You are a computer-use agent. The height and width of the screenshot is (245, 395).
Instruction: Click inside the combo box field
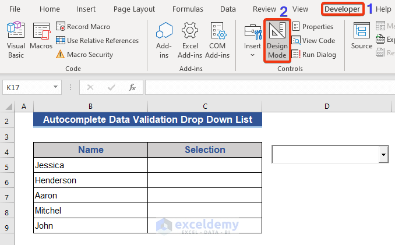(326, 154)
